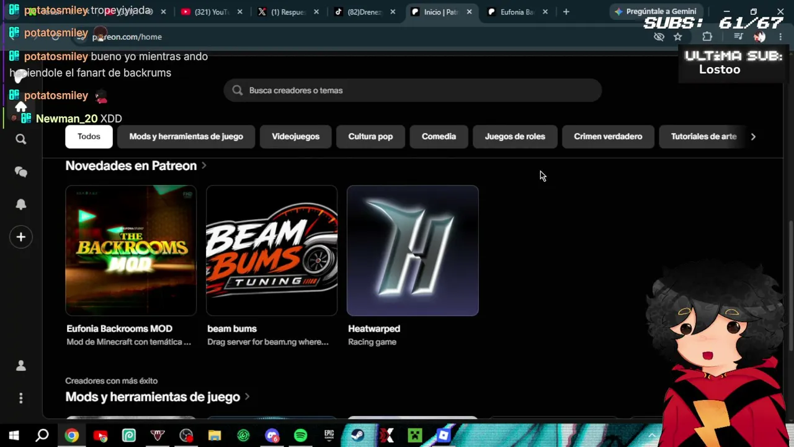The height and width of the screenshot is (447, 794).
Task: Open Roblox from the taskbar
Action: pyautogui.click(x=443, y=436)
